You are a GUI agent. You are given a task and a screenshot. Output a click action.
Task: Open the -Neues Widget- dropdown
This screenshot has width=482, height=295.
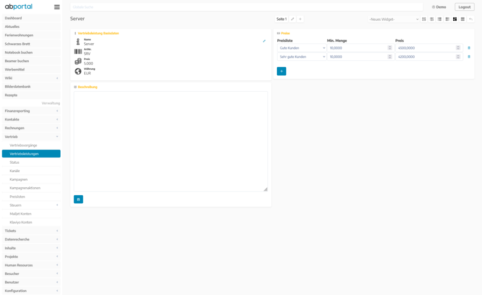pyautogui.click(x=394, y=19)
